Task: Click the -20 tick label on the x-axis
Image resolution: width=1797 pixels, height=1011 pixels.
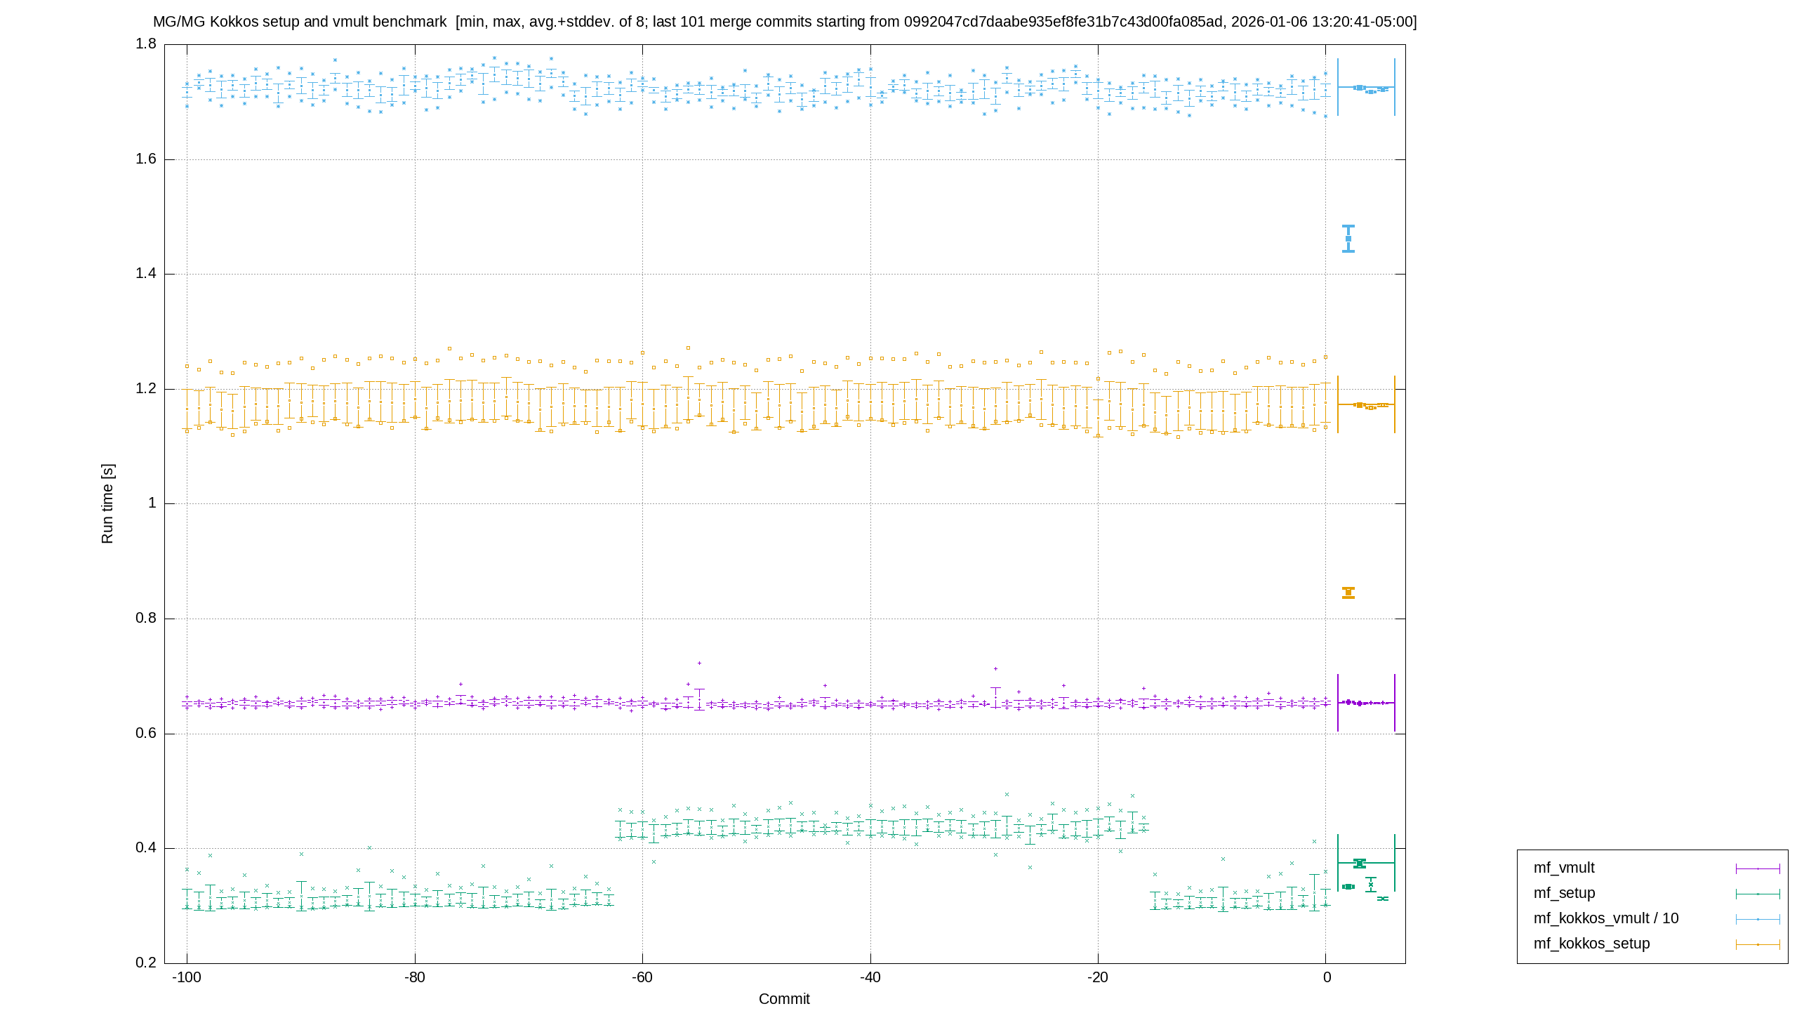Action: (x=1098, y=978)
